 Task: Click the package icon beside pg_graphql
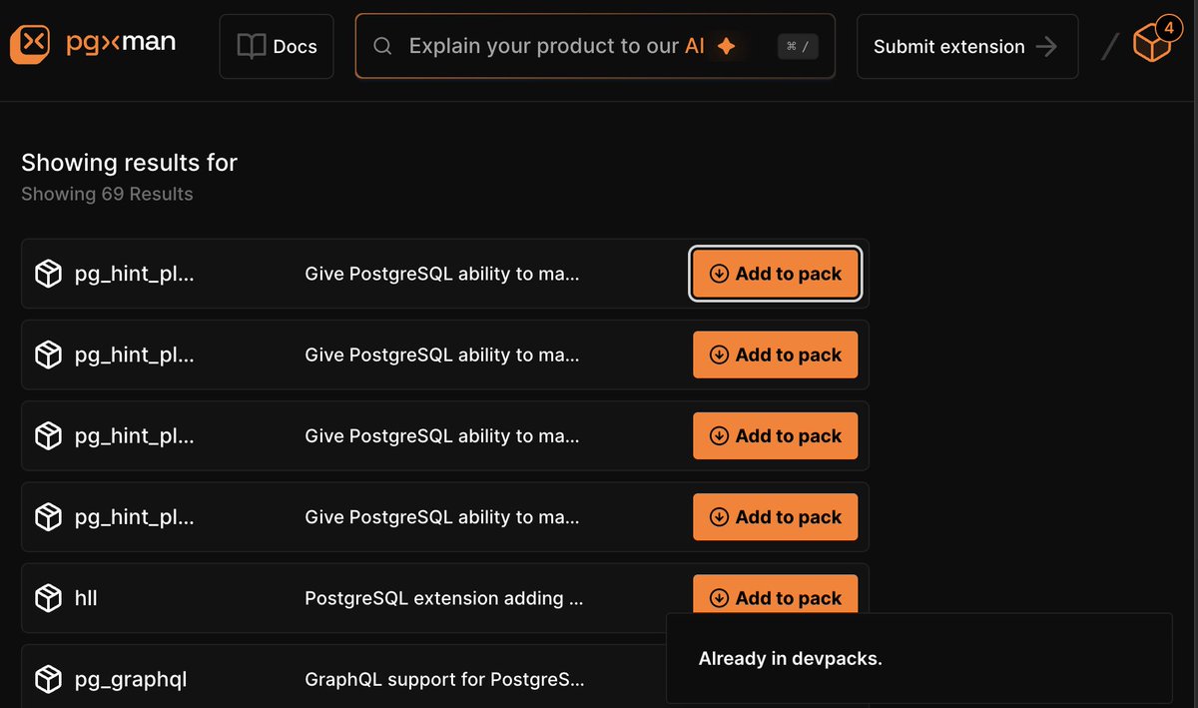coord(48,680)
